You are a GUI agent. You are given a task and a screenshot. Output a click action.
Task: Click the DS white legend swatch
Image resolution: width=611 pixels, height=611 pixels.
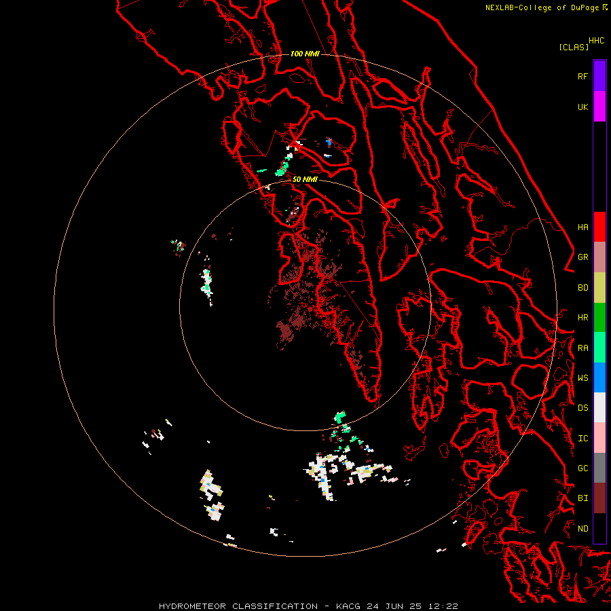[x=599, y=407]
